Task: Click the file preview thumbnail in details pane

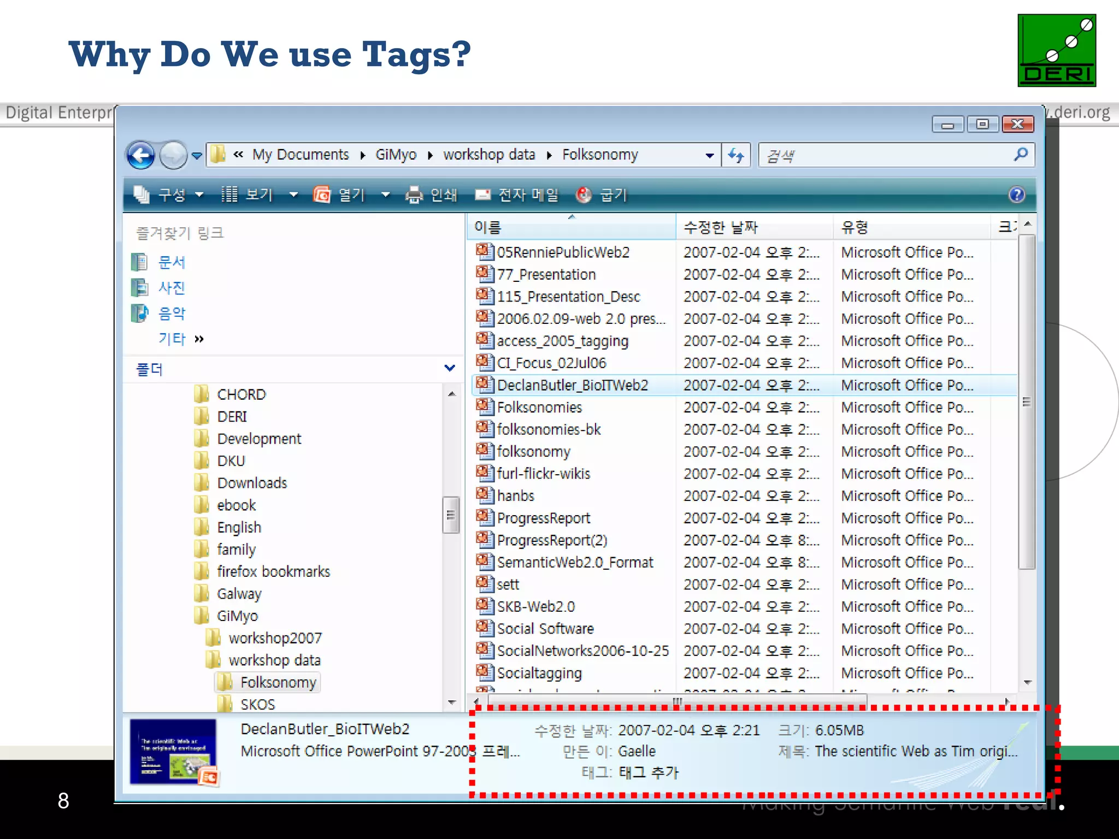Action: click(174, 753)
